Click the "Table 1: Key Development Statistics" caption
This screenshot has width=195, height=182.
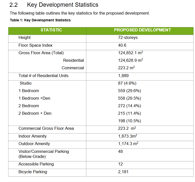(x=40, y=20)
